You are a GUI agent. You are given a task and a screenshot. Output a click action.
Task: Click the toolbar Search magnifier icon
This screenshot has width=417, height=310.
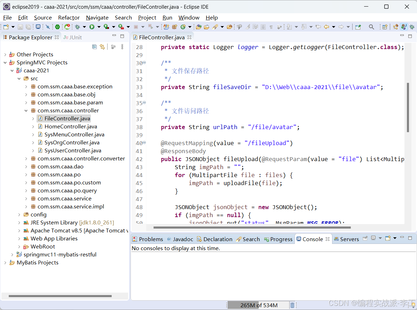(371, 27)
